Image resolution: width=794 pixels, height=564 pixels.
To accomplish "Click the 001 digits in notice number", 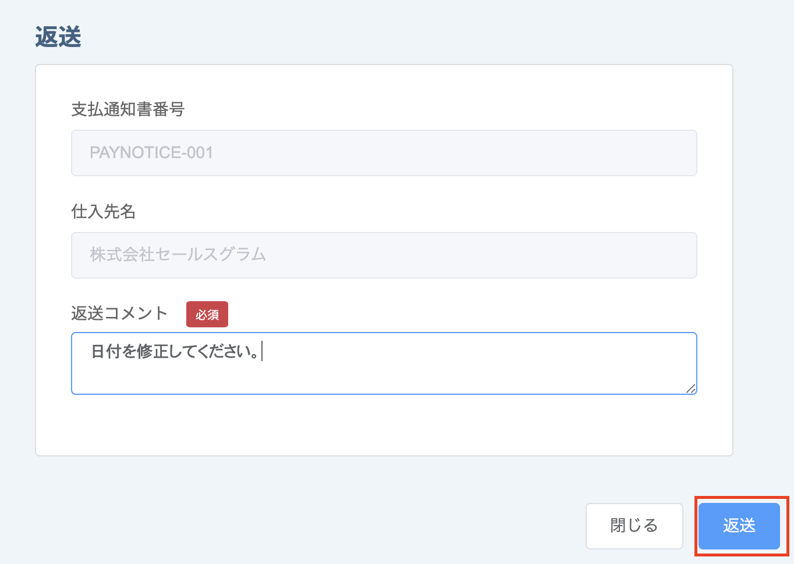I will (x=200, y=153).
